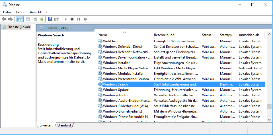Pause the service with pause button
Screen dimensions: 273x135
point(79,19)
